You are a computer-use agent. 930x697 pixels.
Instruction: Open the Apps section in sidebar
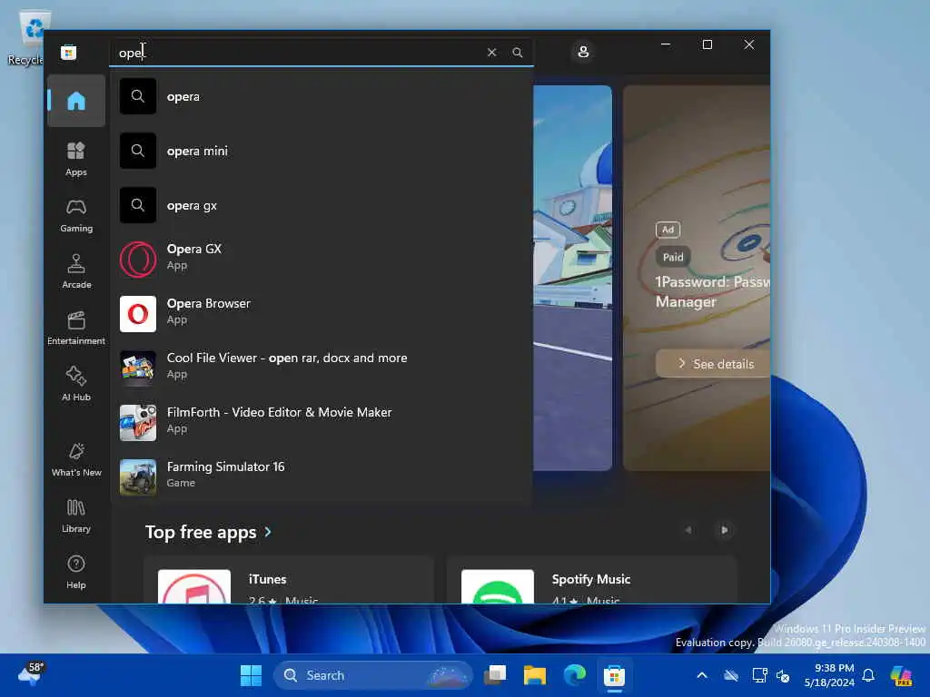76,158
